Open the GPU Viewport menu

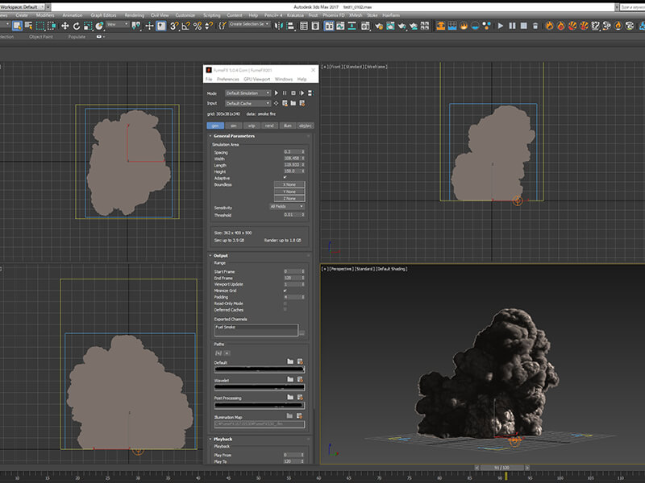coord(256,79)
